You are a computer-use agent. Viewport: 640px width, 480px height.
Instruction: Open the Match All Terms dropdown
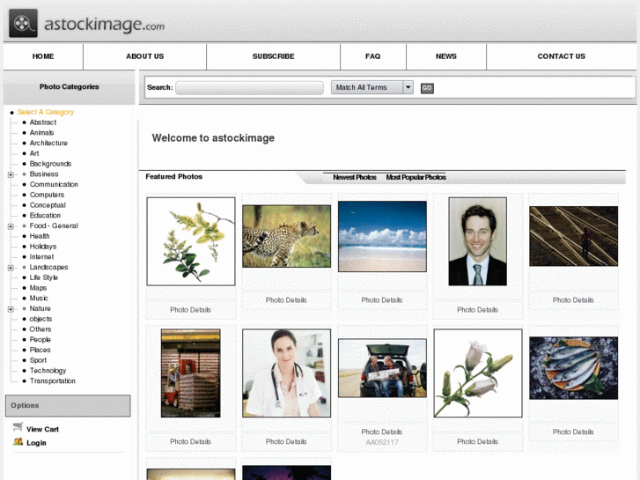tap(372, 87)
